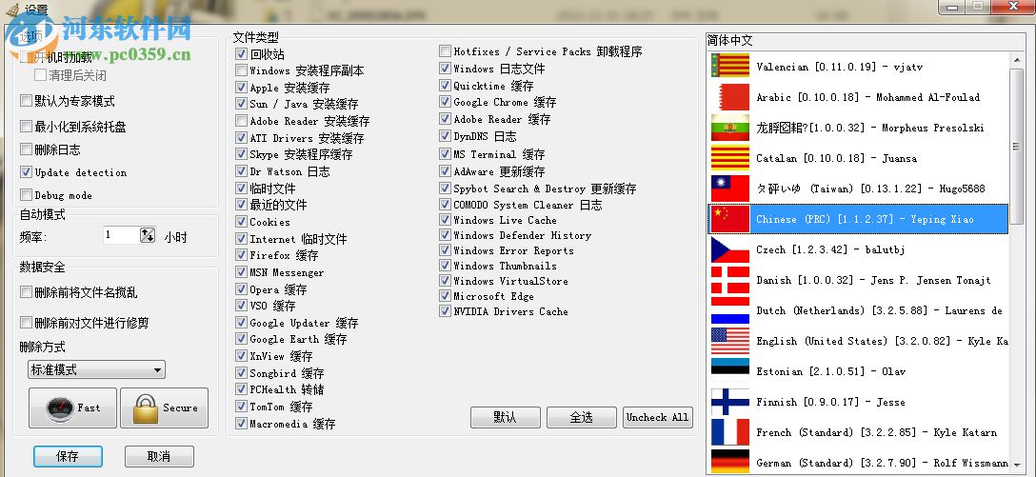Click the 保存 save button
Screen dimensions: 1036x477
point(68,456)
